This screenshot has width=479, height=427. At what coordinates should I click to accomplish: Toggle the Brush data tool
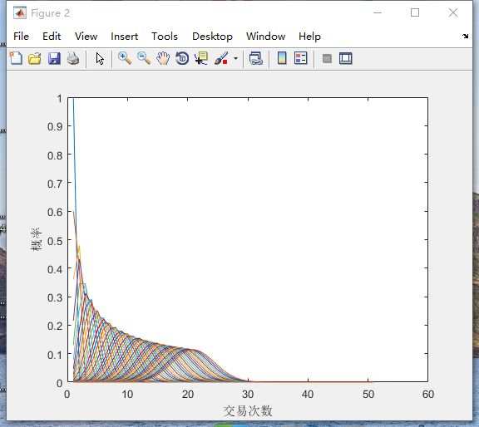221,58
